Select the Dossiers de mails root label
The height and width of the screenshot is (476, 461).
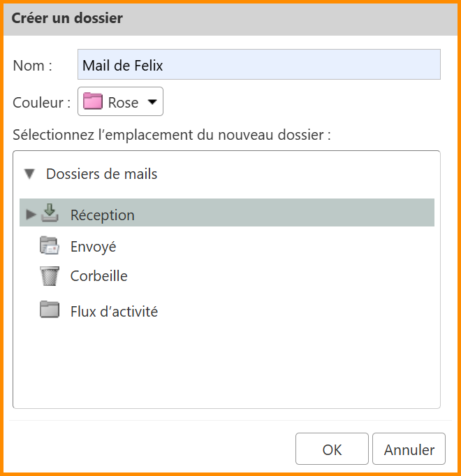101,174
